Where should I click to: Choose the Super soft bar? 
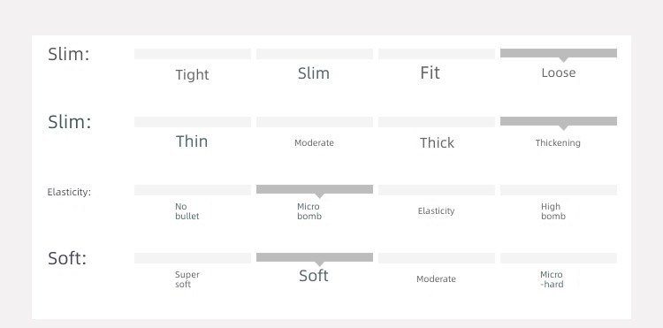click(193, 258)
